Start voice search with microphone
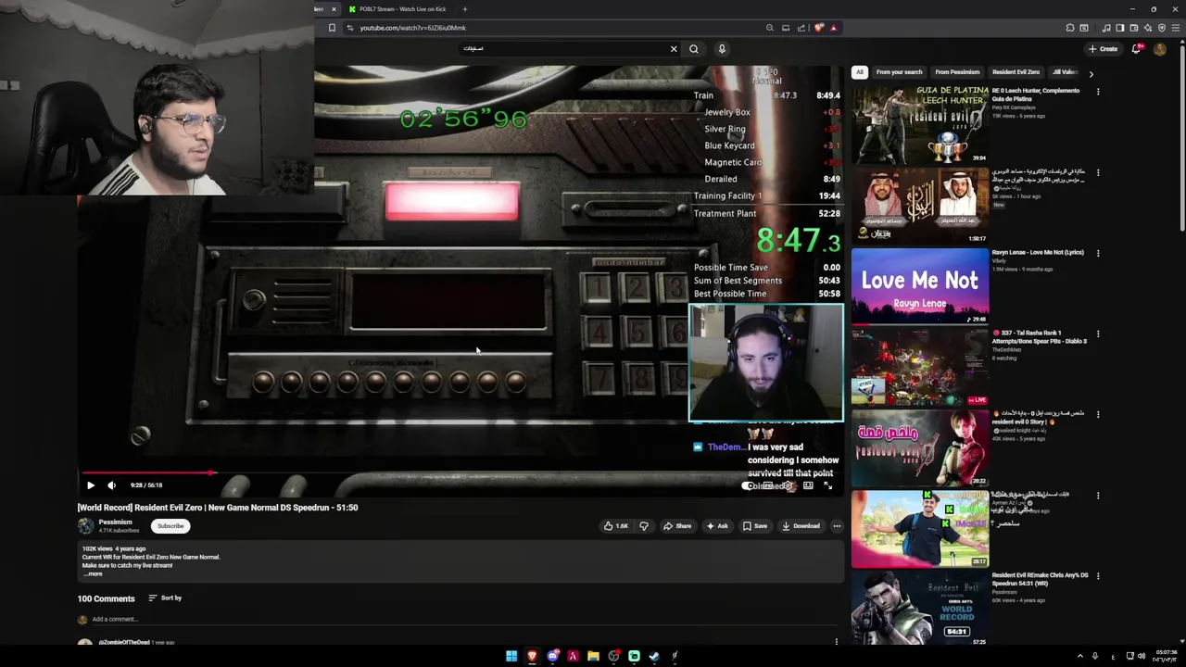 [x=722, y=49]
